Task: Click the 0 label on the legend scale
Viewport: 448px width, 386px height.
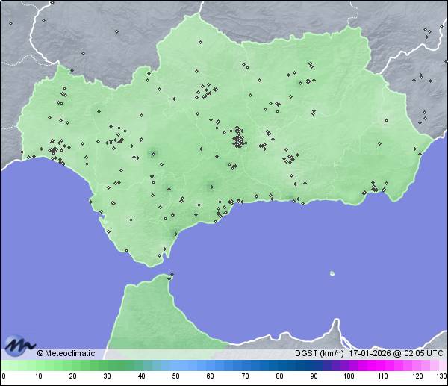Action: tap(4, 376)
